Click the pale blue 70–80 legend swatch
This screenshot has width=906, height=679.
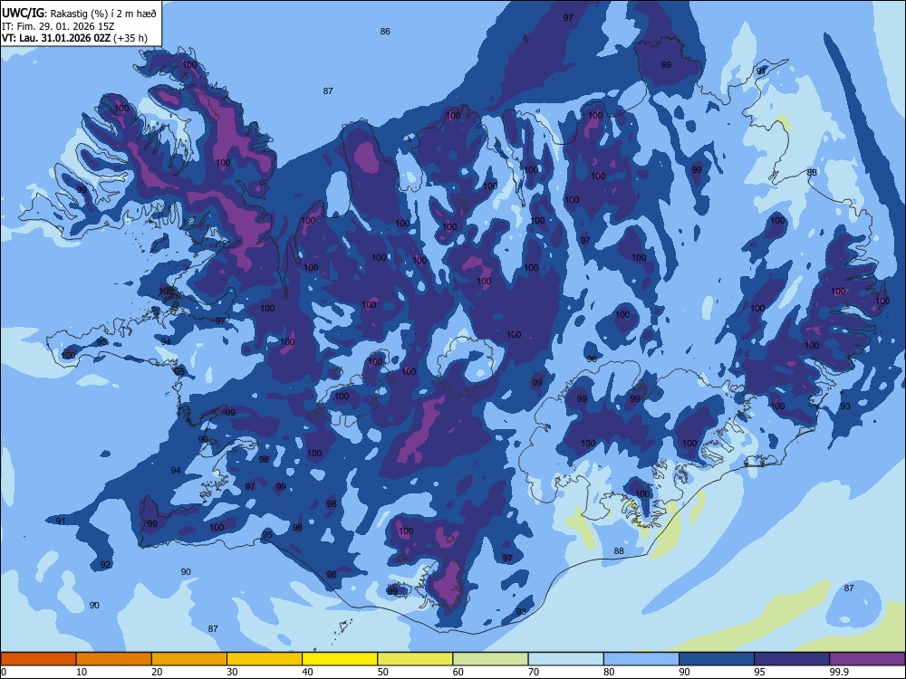[x=566, y=659]
